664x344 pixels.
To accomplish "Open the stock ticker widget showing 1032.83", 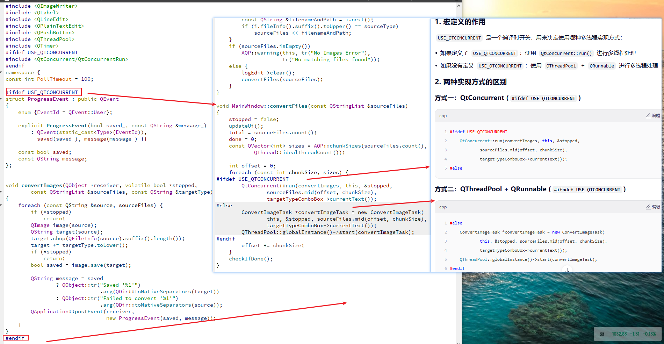I will [x=628, y=334].
